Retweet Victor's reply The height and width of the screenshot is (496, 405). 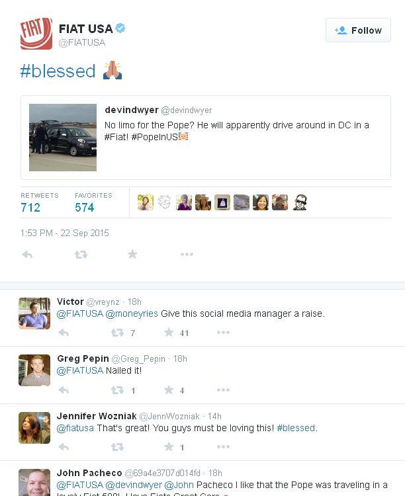[117, 333]
